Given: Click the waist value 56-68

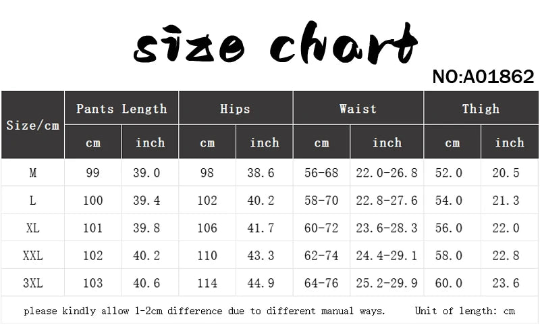Looking at the screenshot, I should [x=321, y=174].
